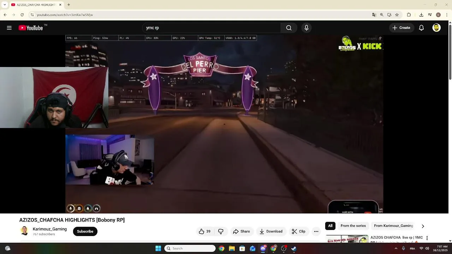Click the Windows taskbar search box
This screenshot has height=254, width=452.
[190, 248]
